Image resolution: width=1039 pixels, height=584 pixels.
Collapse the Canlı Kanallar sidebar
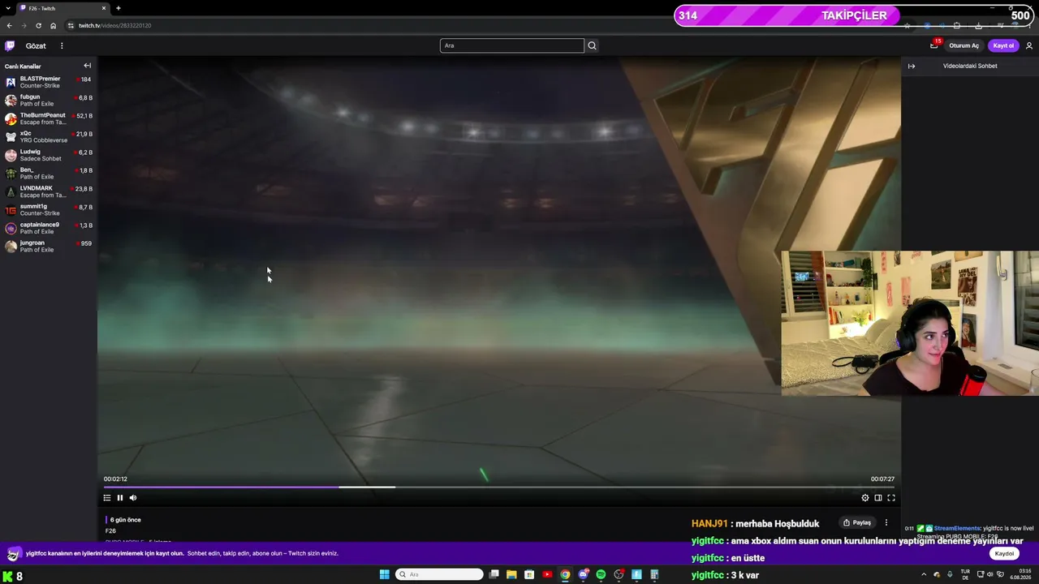coord(87,66)
